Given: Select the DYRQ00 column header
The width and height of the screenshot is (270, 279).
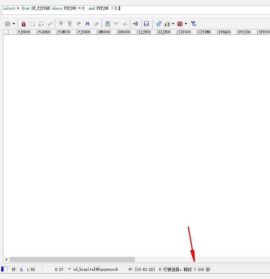Looking at the screenshot, I should click(x=227, y=32).
